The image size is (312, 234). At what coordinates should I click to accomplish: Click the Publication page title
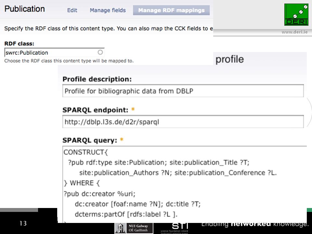pos(24,9)
